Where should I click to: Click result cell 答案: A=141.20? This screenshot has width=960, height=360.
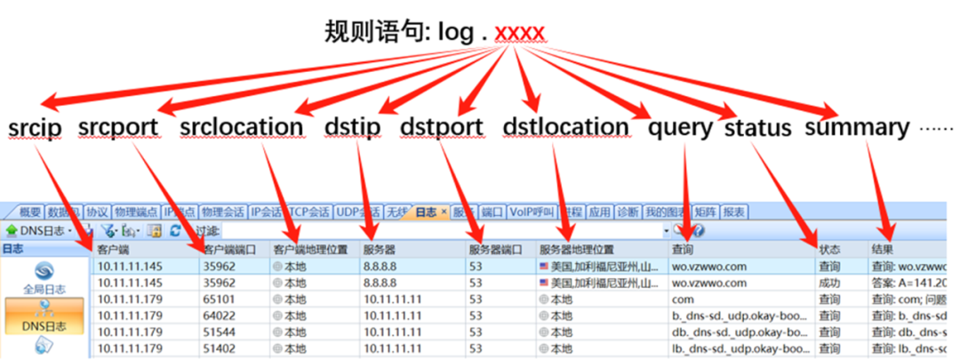(908, 283)
